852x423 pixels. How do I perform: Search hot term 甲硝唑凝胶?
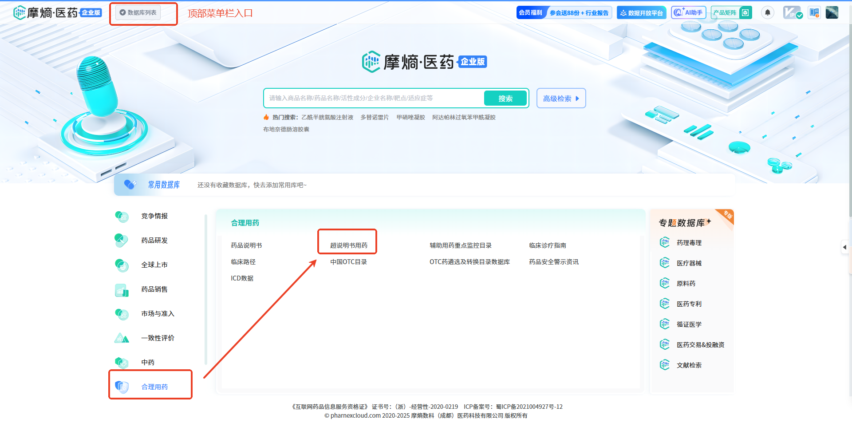[x=411, y=117]
